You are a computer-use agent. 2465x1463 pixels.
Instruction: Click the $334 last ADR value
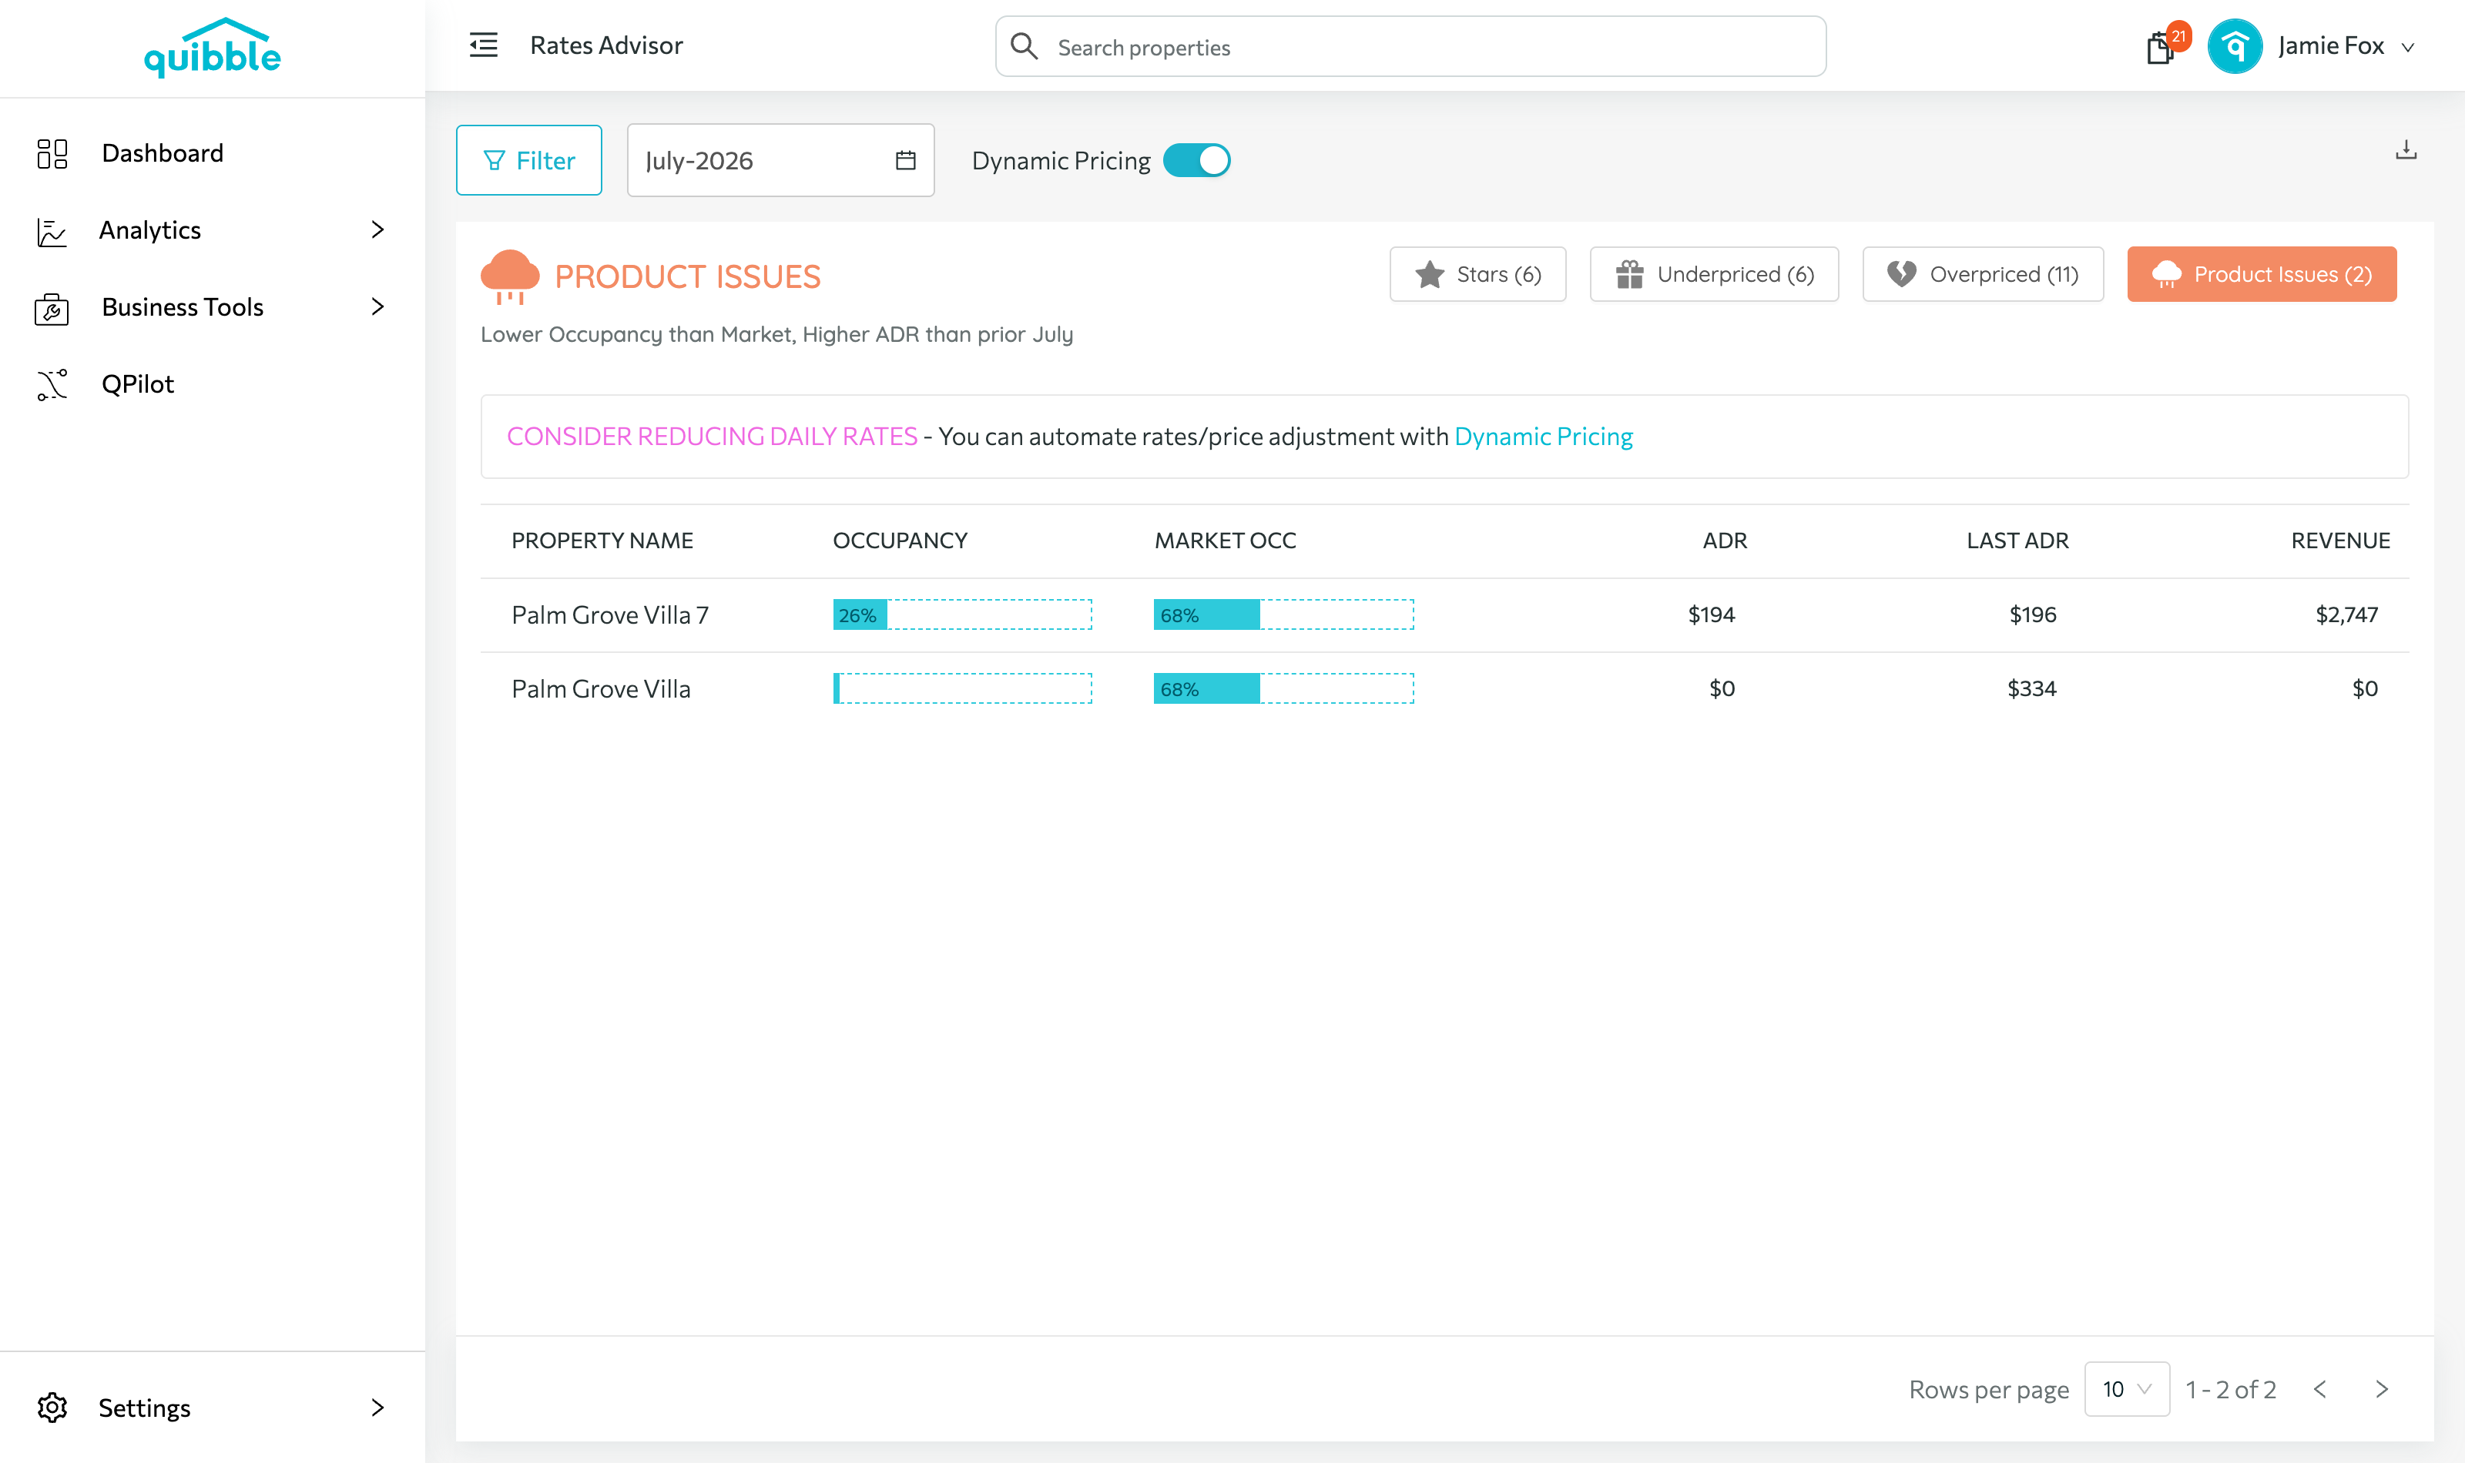tap(2031, 689)
